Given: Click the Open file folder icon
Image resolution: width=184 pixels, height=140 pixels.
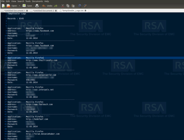Looking at the screenshot, I should point(8,6).
